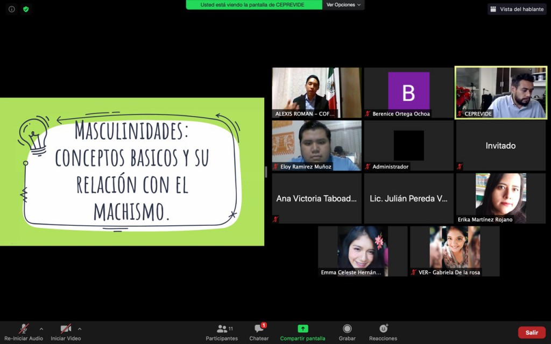The image size is (551, 344).
Task: Click the shared slide Masculinidades presentation
Action: 132,171
